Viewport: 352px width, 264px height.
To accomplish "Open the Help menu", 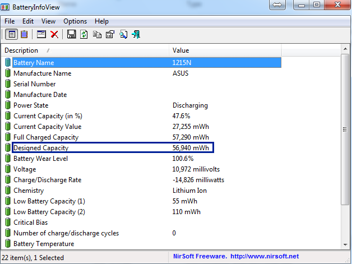I will [x=101, y=21].
